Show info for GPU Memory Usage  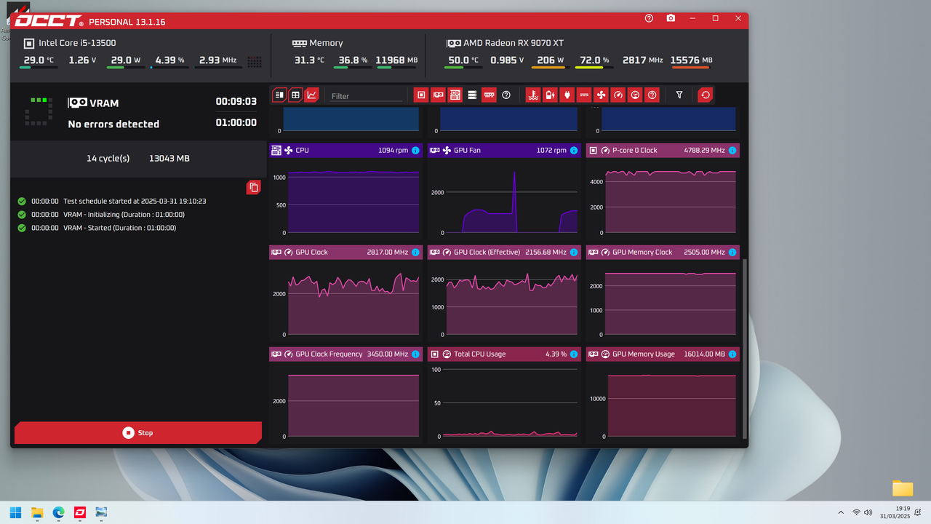pos(732,354)
